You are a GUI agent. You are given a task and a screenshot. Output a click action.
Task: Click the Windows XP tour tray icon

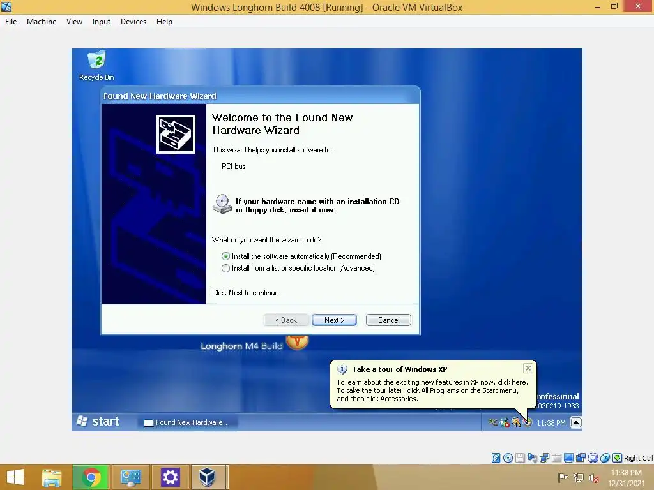click(x=528, y=422)
